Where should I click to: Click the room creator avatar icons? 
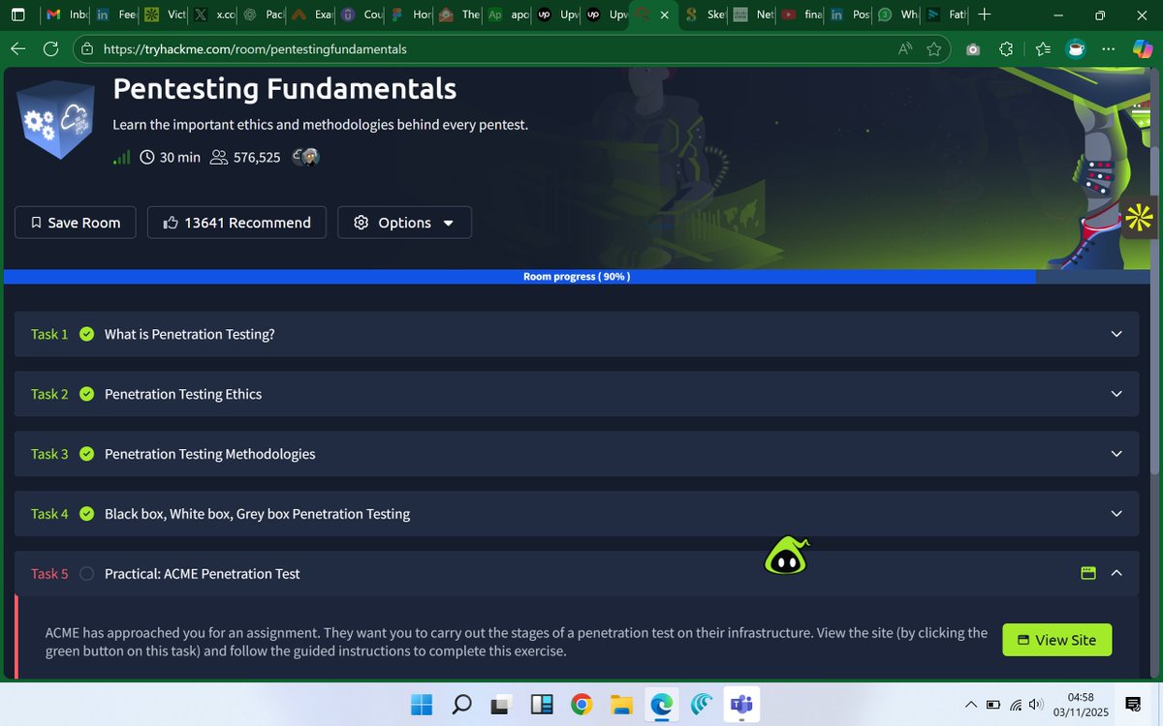point(305,157)
